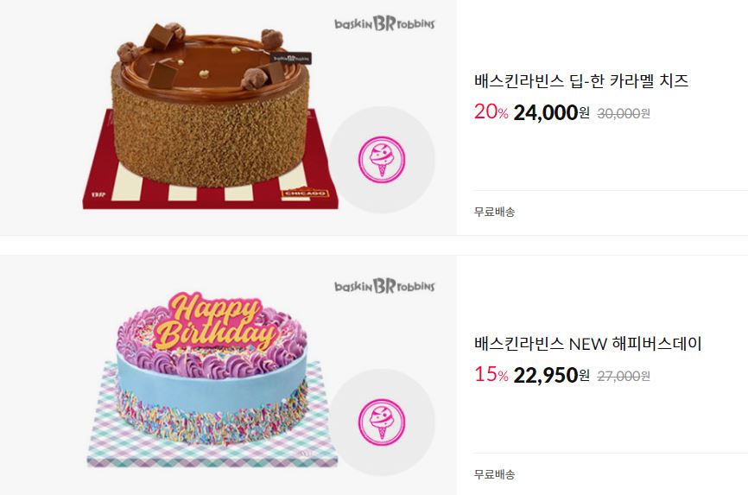748x495 pixels.
Task: Click the CHICAGO label on red cake board
Action: tap(305, 194)
